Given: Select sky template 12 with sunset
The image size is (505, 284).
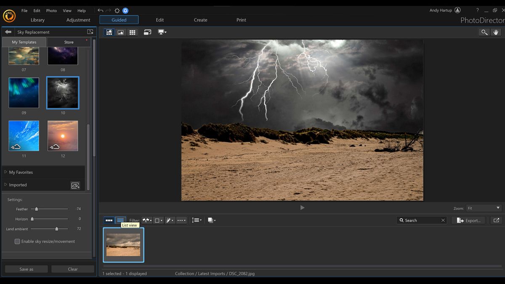Looking at the screenshot, I should pyautogui.click(x=62, y=135).
